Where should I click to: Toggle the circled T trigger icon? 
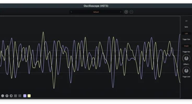point(7,96)
